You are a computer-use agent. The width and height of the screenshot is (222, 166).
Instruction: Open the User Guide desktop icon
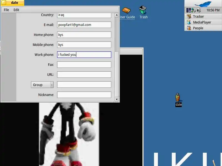[127, 13]
